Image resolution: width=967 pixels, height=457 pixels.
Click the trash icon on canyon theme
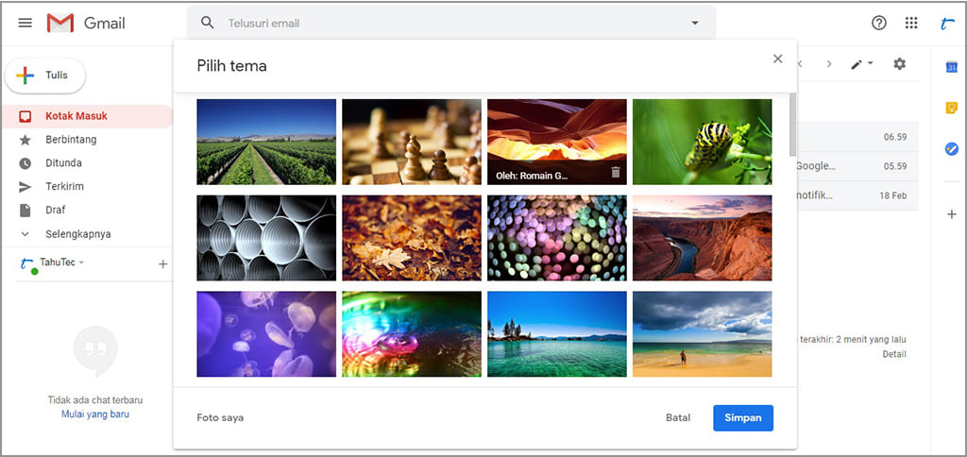coord(616,173)
